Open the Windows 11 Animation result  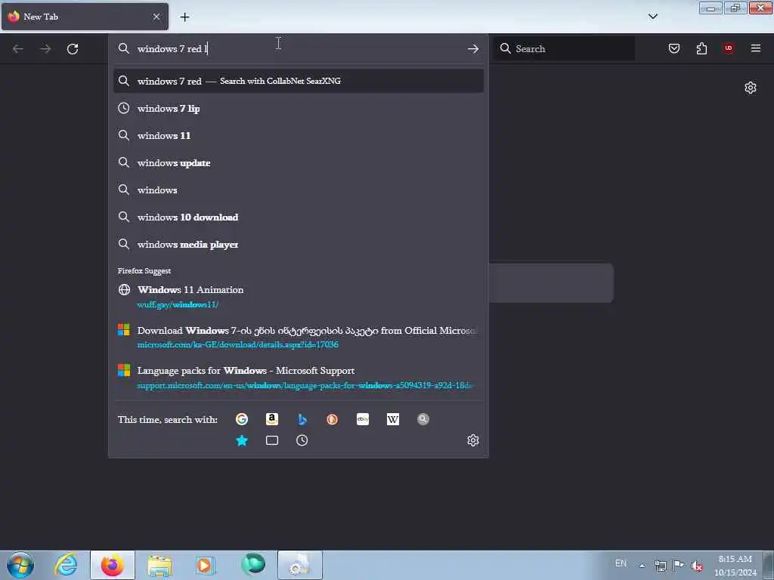299,297
